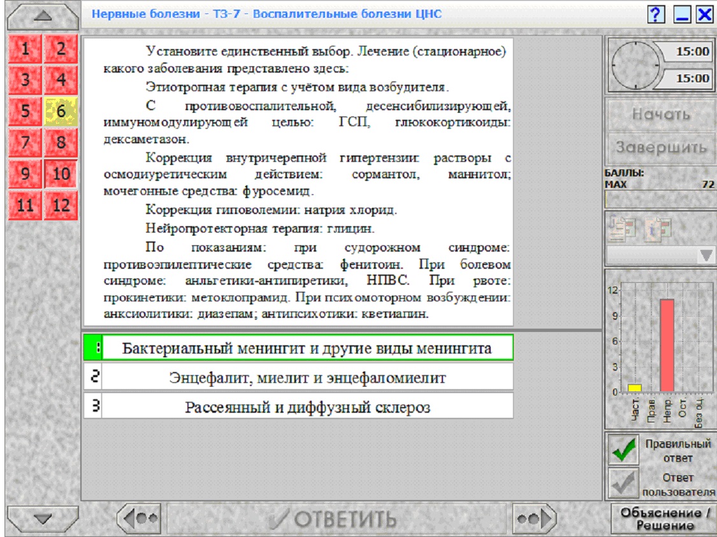Choose answer 'Энцефалит, миелит и энцефаломиелит'

click(x=298, y=378)
